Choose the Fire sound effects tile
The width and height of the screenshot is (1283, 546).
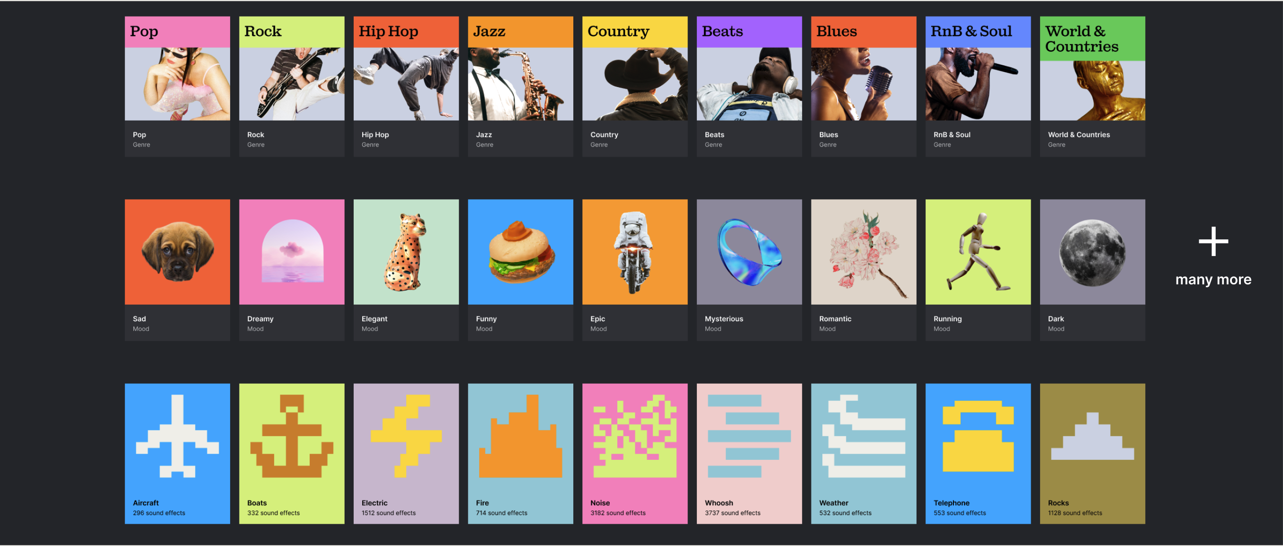(520, 453)
